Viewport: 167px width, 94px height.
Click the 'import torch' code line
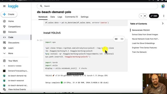(x=51, y=62)
